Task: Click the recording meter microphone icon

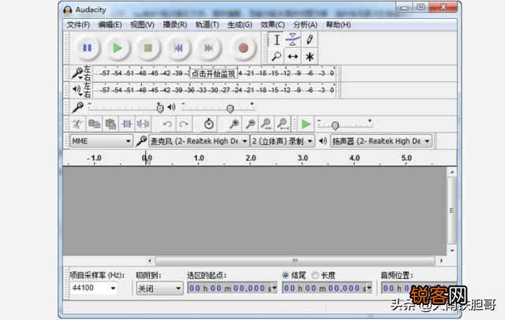Action: [77, 73]
